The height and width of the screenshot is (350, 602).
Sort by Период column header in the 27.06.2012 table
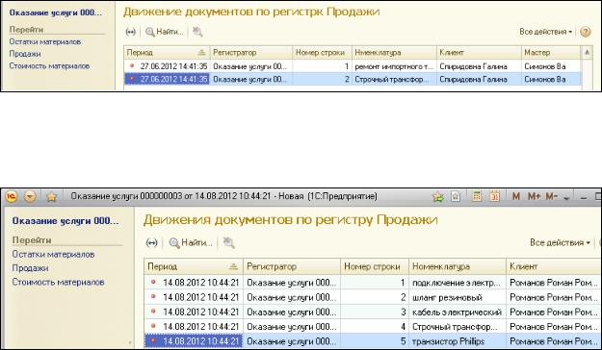coord(167,52)
